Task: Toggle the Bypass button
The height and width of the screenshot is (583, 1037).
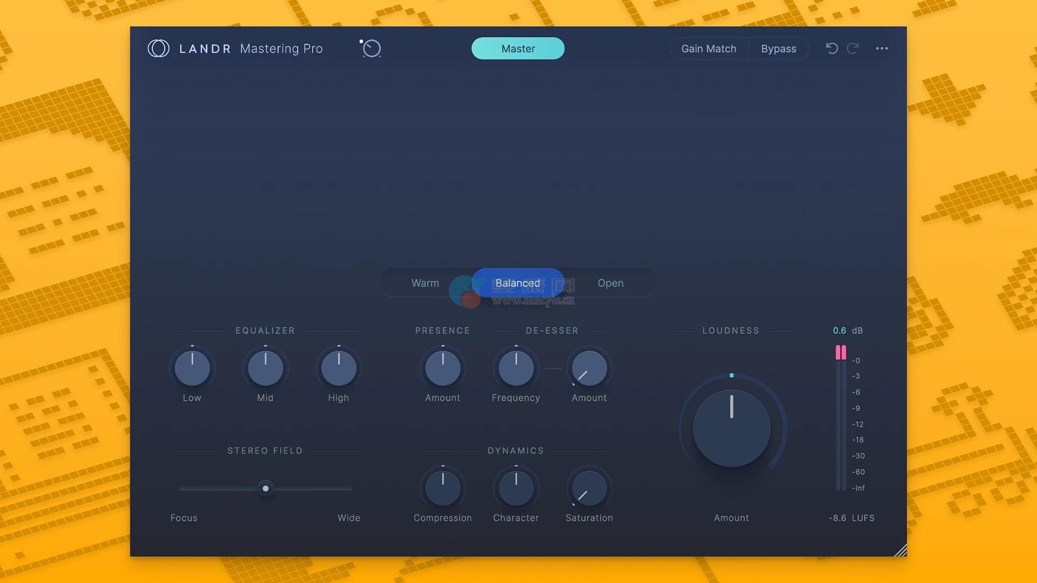Action: [x=778, y=49]
